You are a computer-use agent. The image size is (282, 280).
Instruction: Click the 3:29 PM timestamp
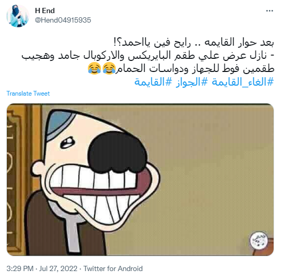[20, 268]
